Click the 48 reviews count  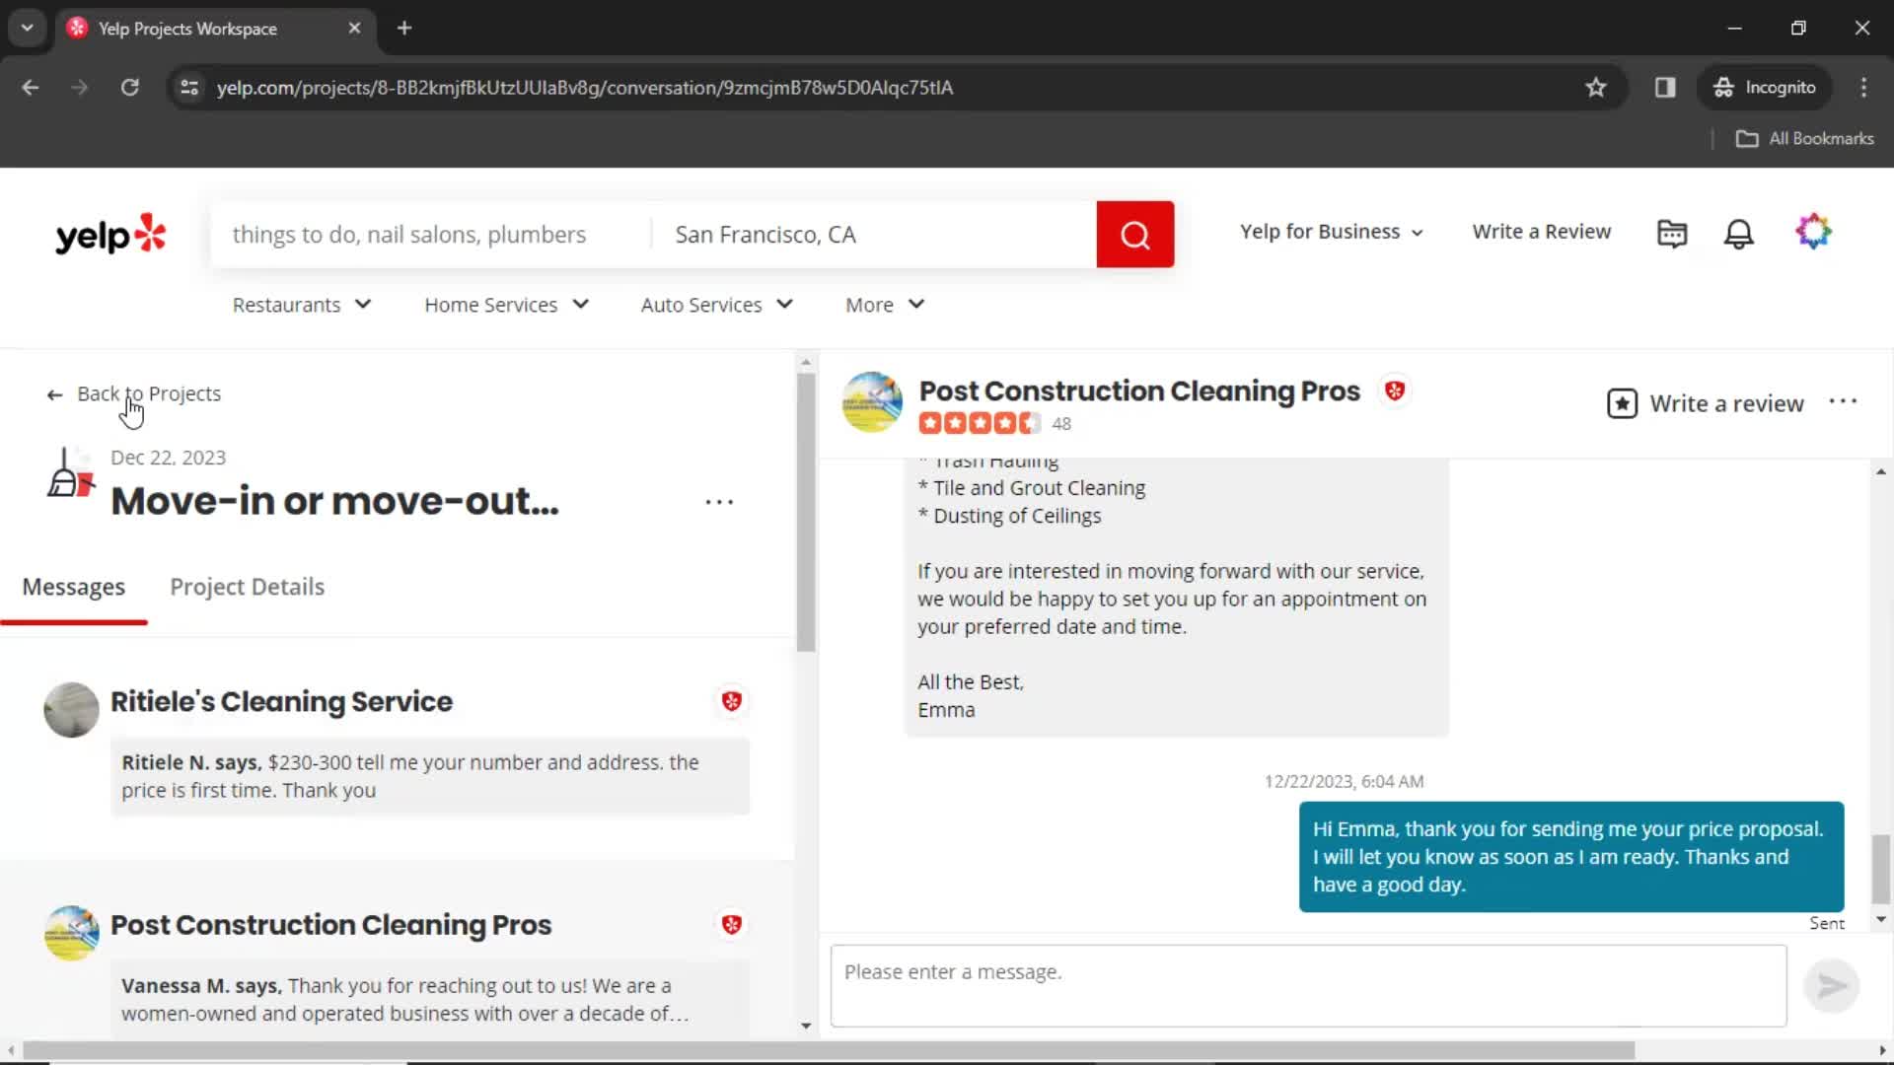click(x=1061, y=424)
